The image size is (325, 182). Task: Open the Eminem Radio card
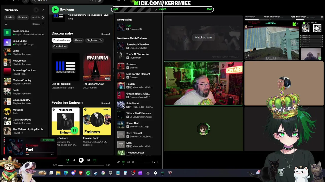(97, 121)
